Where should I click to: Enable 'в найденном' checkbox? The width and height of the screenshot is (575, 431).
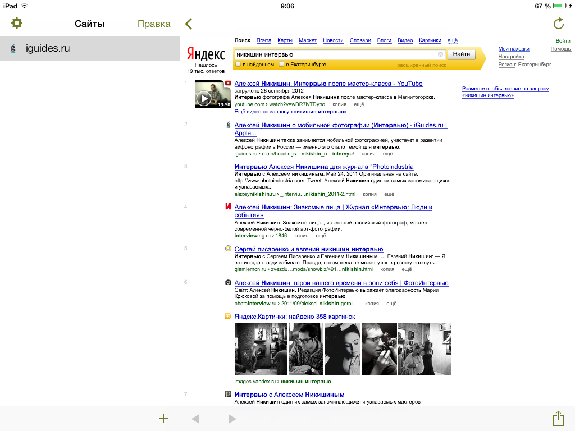[x=238, y=65]
